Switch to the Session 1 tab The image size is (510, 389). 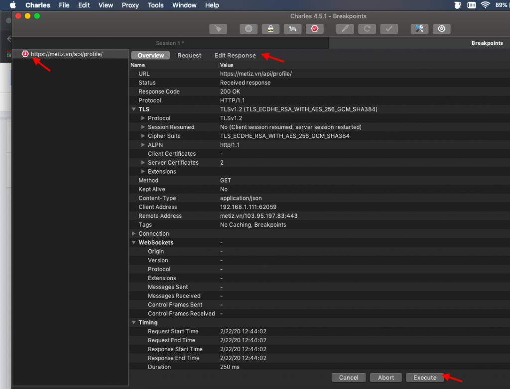tap(170, 43)
